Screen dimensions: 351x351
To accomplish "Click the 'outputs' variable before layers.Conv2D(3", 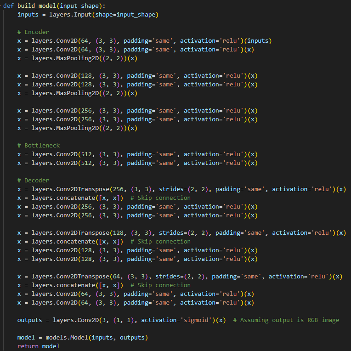I will 29,320.
